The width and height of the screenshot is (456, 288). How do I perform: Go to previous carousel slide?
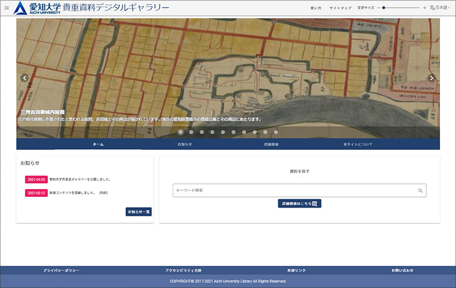click(x=25, y=78)
